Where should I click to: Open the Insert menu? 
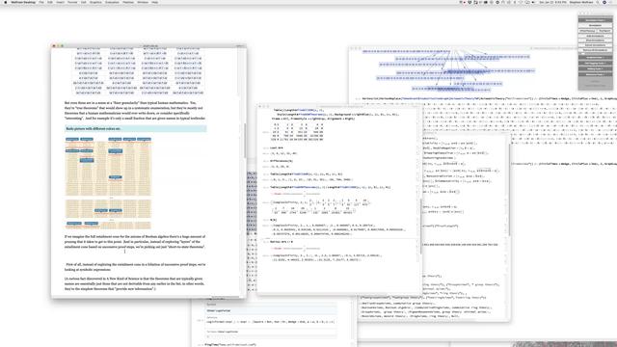click(x=60, y=2)
